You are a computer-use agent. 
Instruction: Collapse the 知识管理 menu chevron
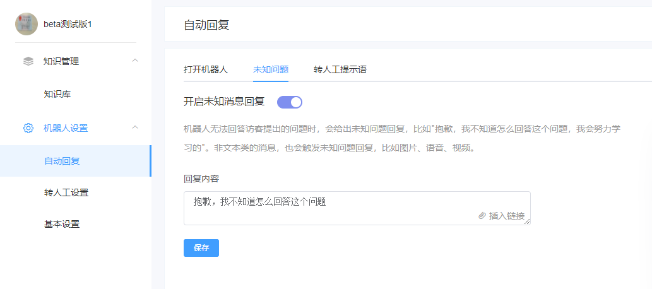pyautogui.click(x=134, y=61)
